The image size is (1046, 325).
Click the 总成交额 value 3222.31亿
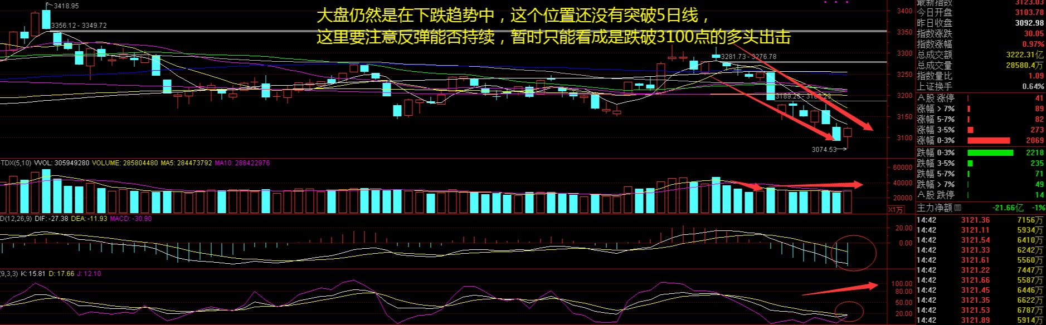(1025, 55)
